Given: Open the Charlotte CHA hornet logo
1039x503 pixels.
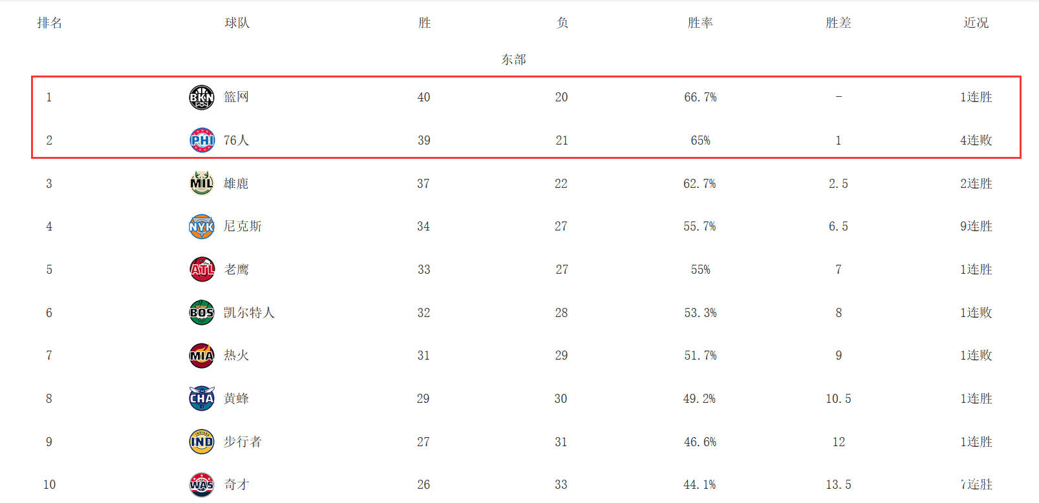Looking at the screenshot, I should pyautogui.click(x=202, y=398).
